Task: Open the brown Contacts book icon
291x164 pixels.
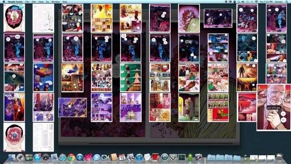Action: 114,157
